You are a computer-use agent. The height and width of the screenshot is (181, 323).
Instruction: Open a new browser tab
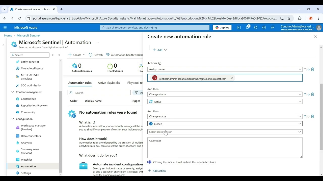point(61,9)
